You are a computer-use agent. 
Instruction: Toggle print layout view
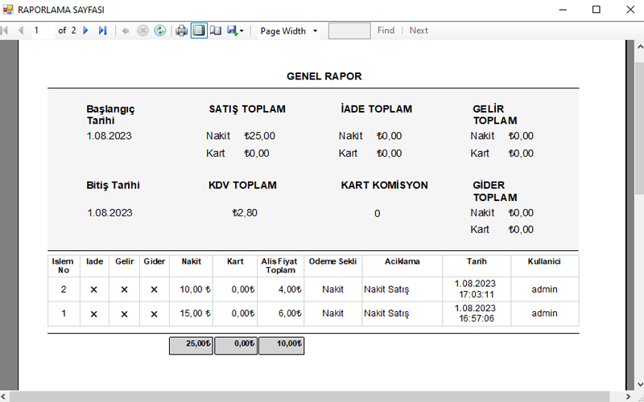point(198,31)
